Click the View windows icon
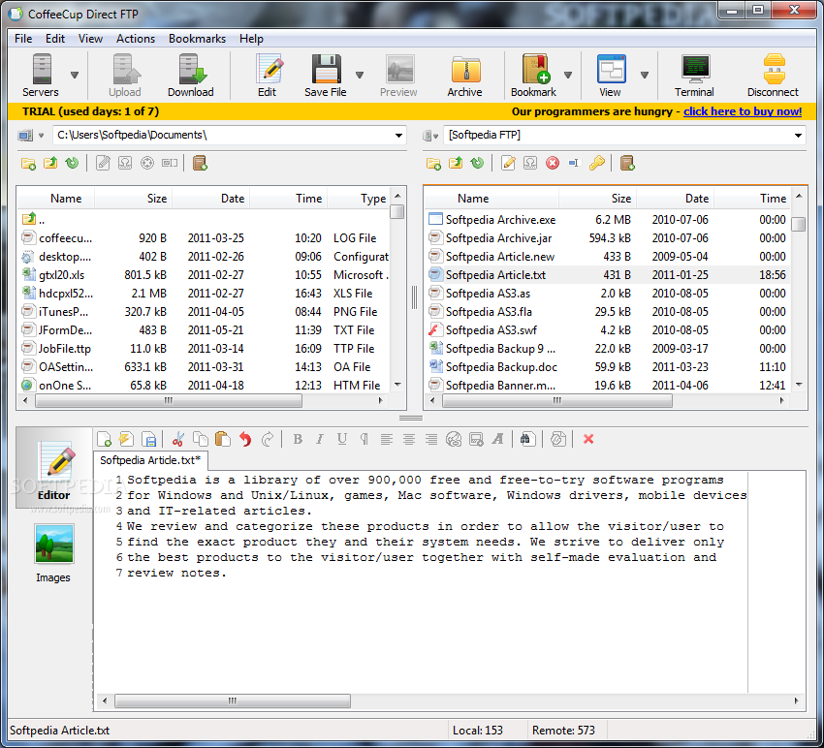Image resolution: width=824 pixels, height=748 pixels. (x=611, y=69)
